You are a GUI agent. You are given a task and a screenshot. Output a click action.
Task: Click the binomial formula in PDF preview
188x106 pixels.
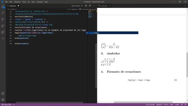[110, 46]
